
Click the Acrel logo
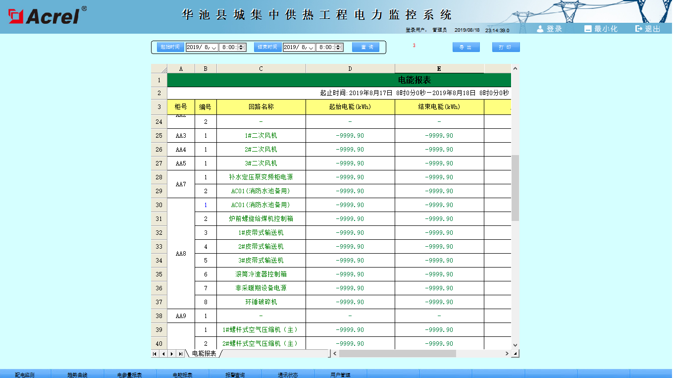(48, 15)
